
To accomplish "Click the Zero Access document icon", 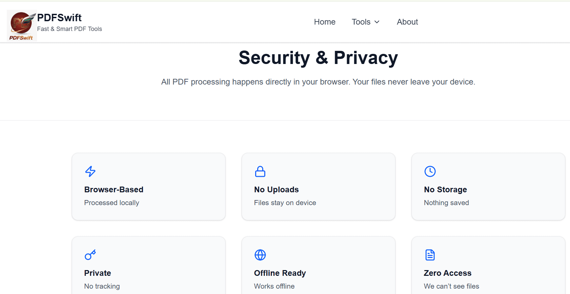I will tap(430, 255).
